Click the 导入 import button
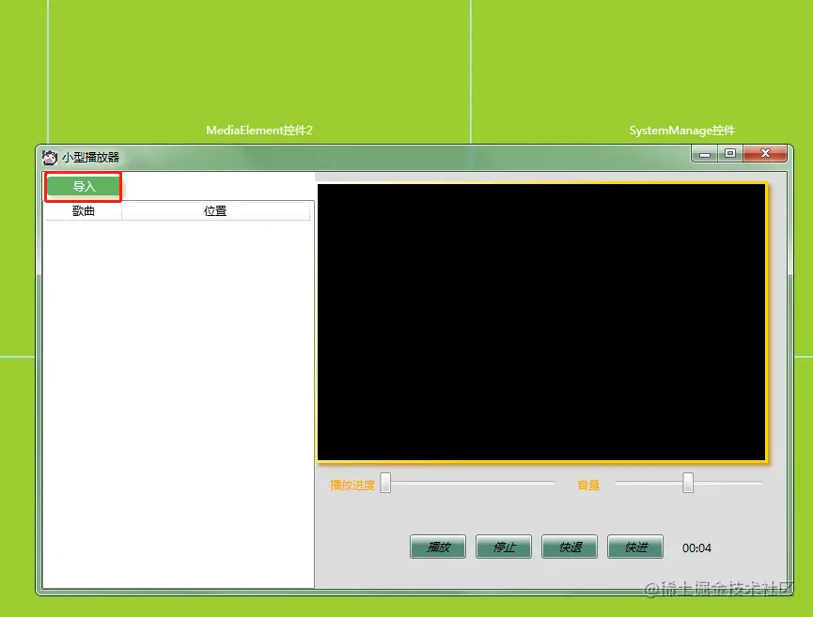Image resolution: width=813 pixels, height=617 pixels. pos(83,187)
